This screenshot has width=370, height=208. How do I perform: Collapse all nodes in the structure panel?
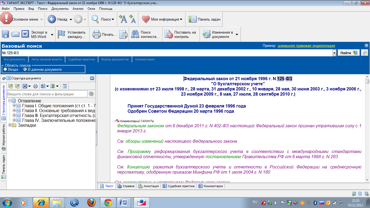tap(17, 86)
